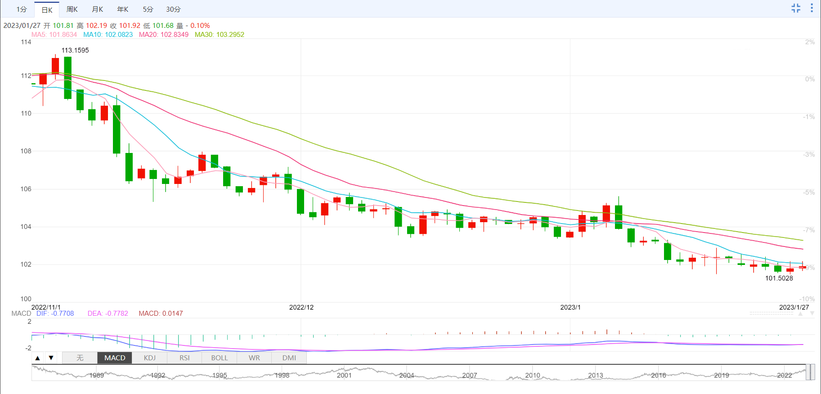Click the 2023/01/27 date in the header
Screen dimensions: 821x394
(22, 26)
